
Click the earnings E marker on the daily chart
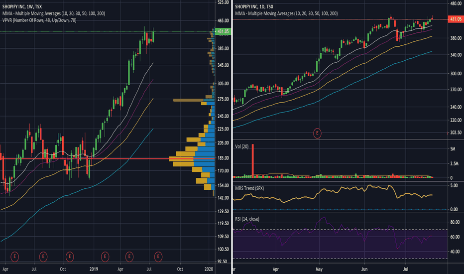(317, 134)
